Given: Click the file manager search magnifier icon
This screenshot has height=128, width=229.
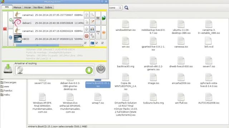Looking at the screenshot, I should (126, 8).
